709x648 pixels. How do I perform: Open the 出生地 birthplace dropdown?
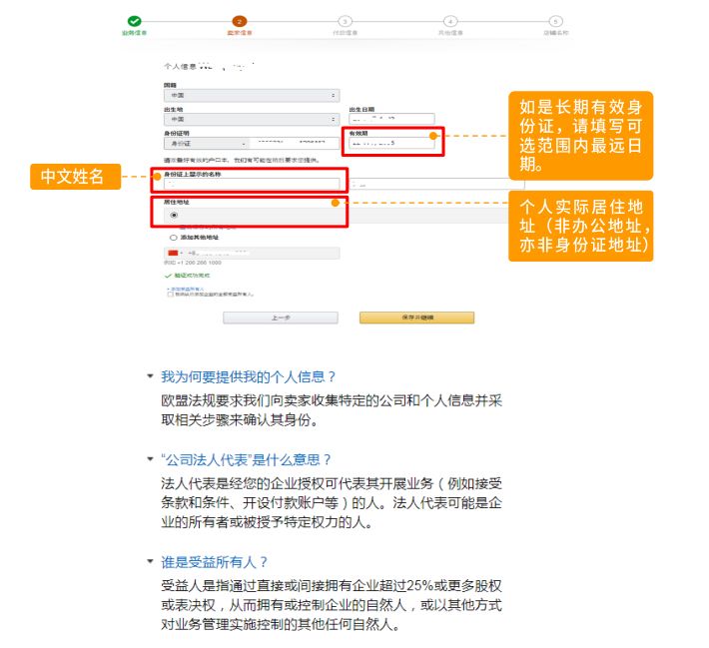click(252, 120)
